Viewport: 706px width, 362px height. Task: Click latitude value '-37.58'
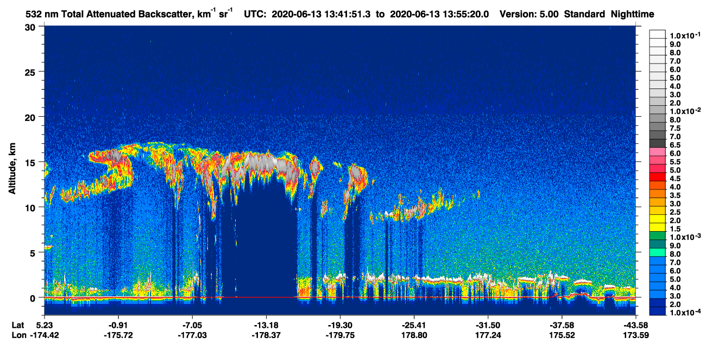click(x=562, y=325)
